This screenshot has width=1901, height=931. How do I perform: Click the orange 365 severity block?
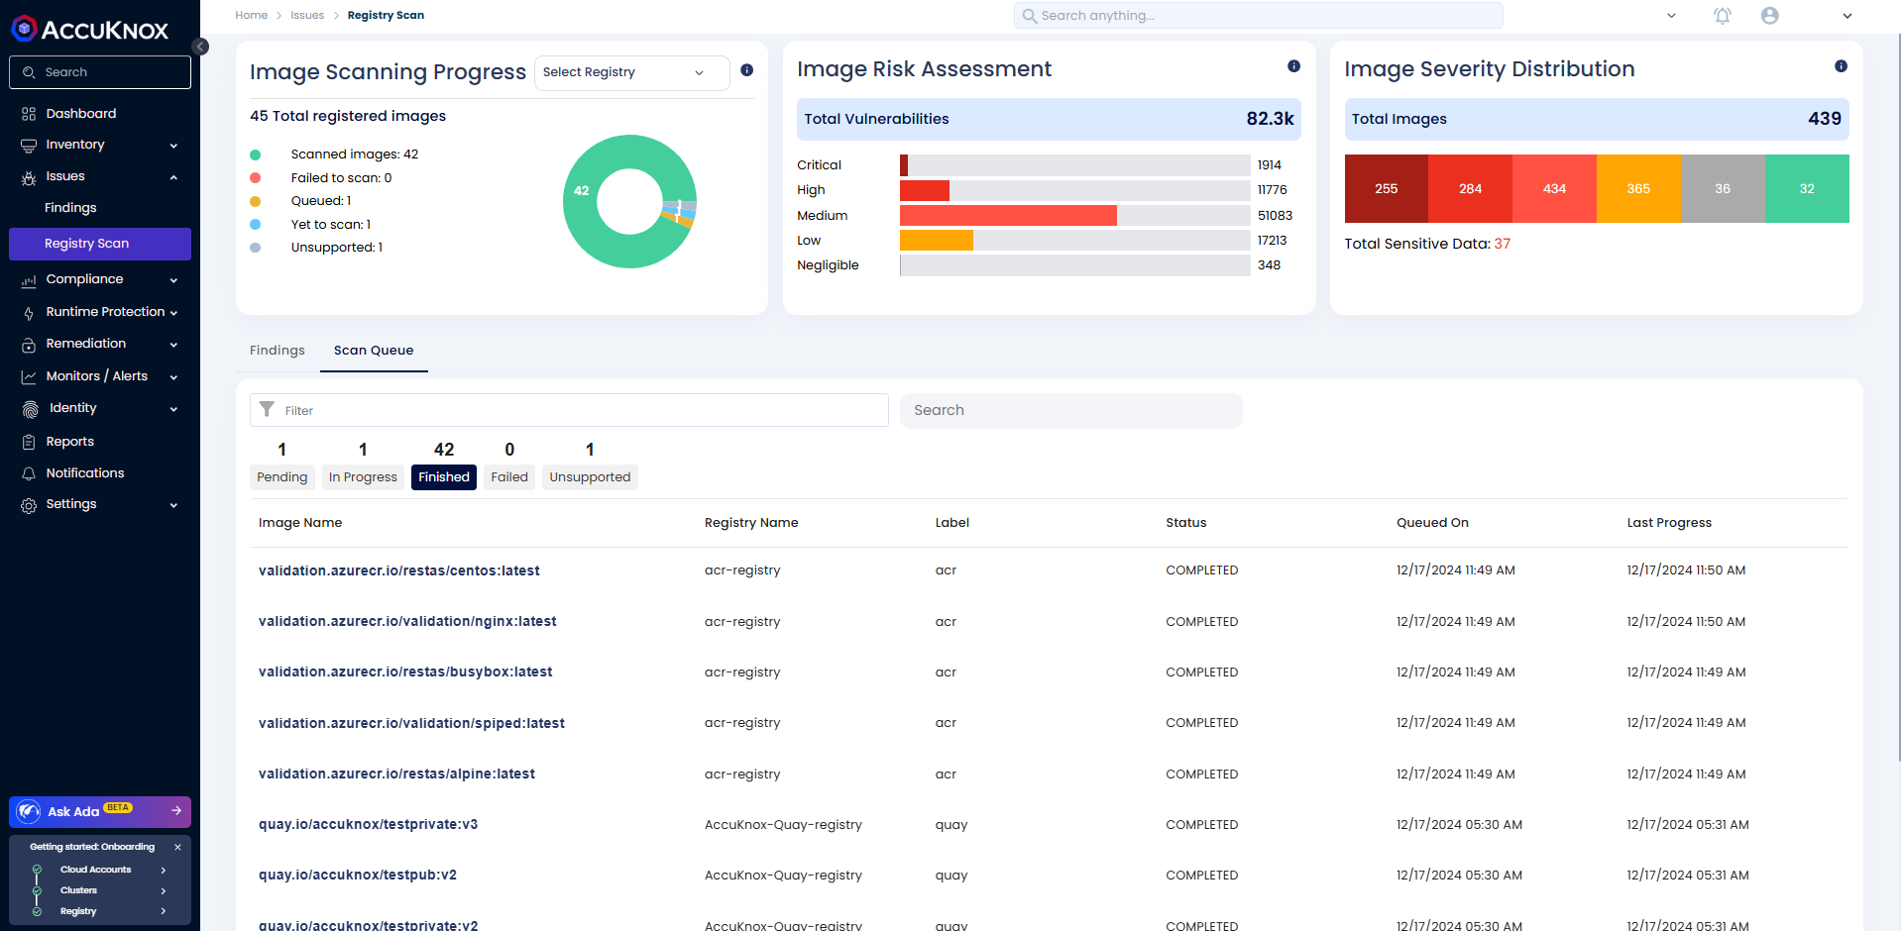click(x=1639, y=188)
